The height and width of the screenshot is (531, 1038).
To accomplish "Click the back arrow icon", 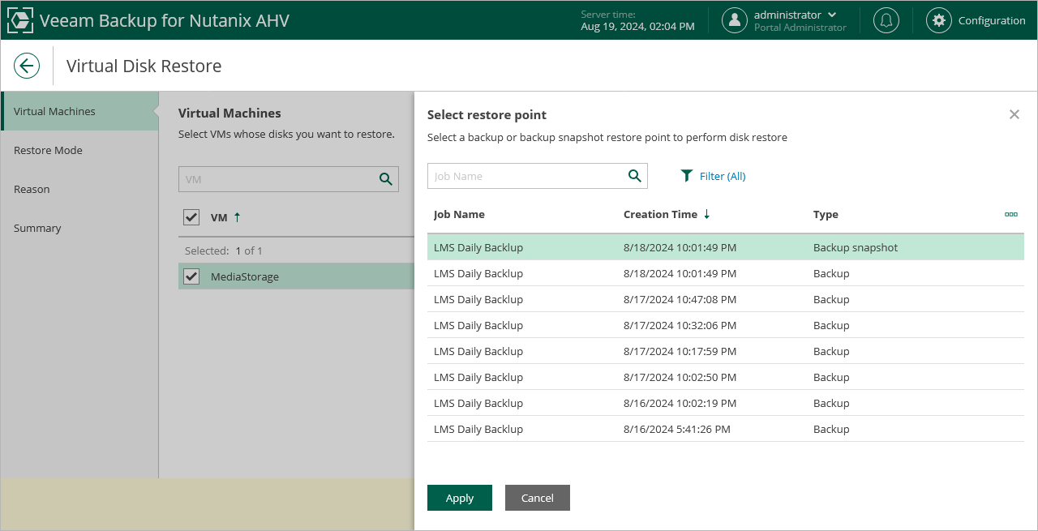I will coord(27,66).
